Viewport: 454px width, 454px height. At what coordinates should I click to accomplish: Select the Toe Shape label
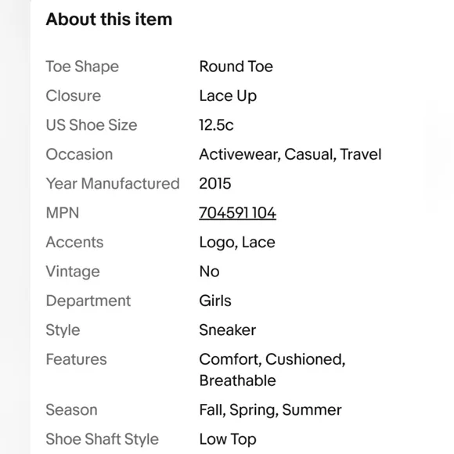point(82,67)
